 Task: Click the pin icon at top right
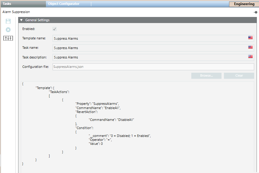pyautogui.click(x=255, y=12)
